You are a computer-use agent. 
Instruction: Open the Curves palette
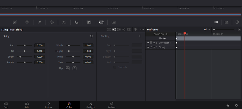[x=15, y=22]
